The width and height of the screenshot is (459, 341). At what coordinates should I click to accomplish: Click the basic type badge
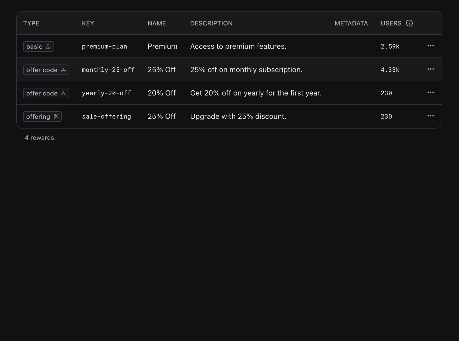[x=38, y=46]
